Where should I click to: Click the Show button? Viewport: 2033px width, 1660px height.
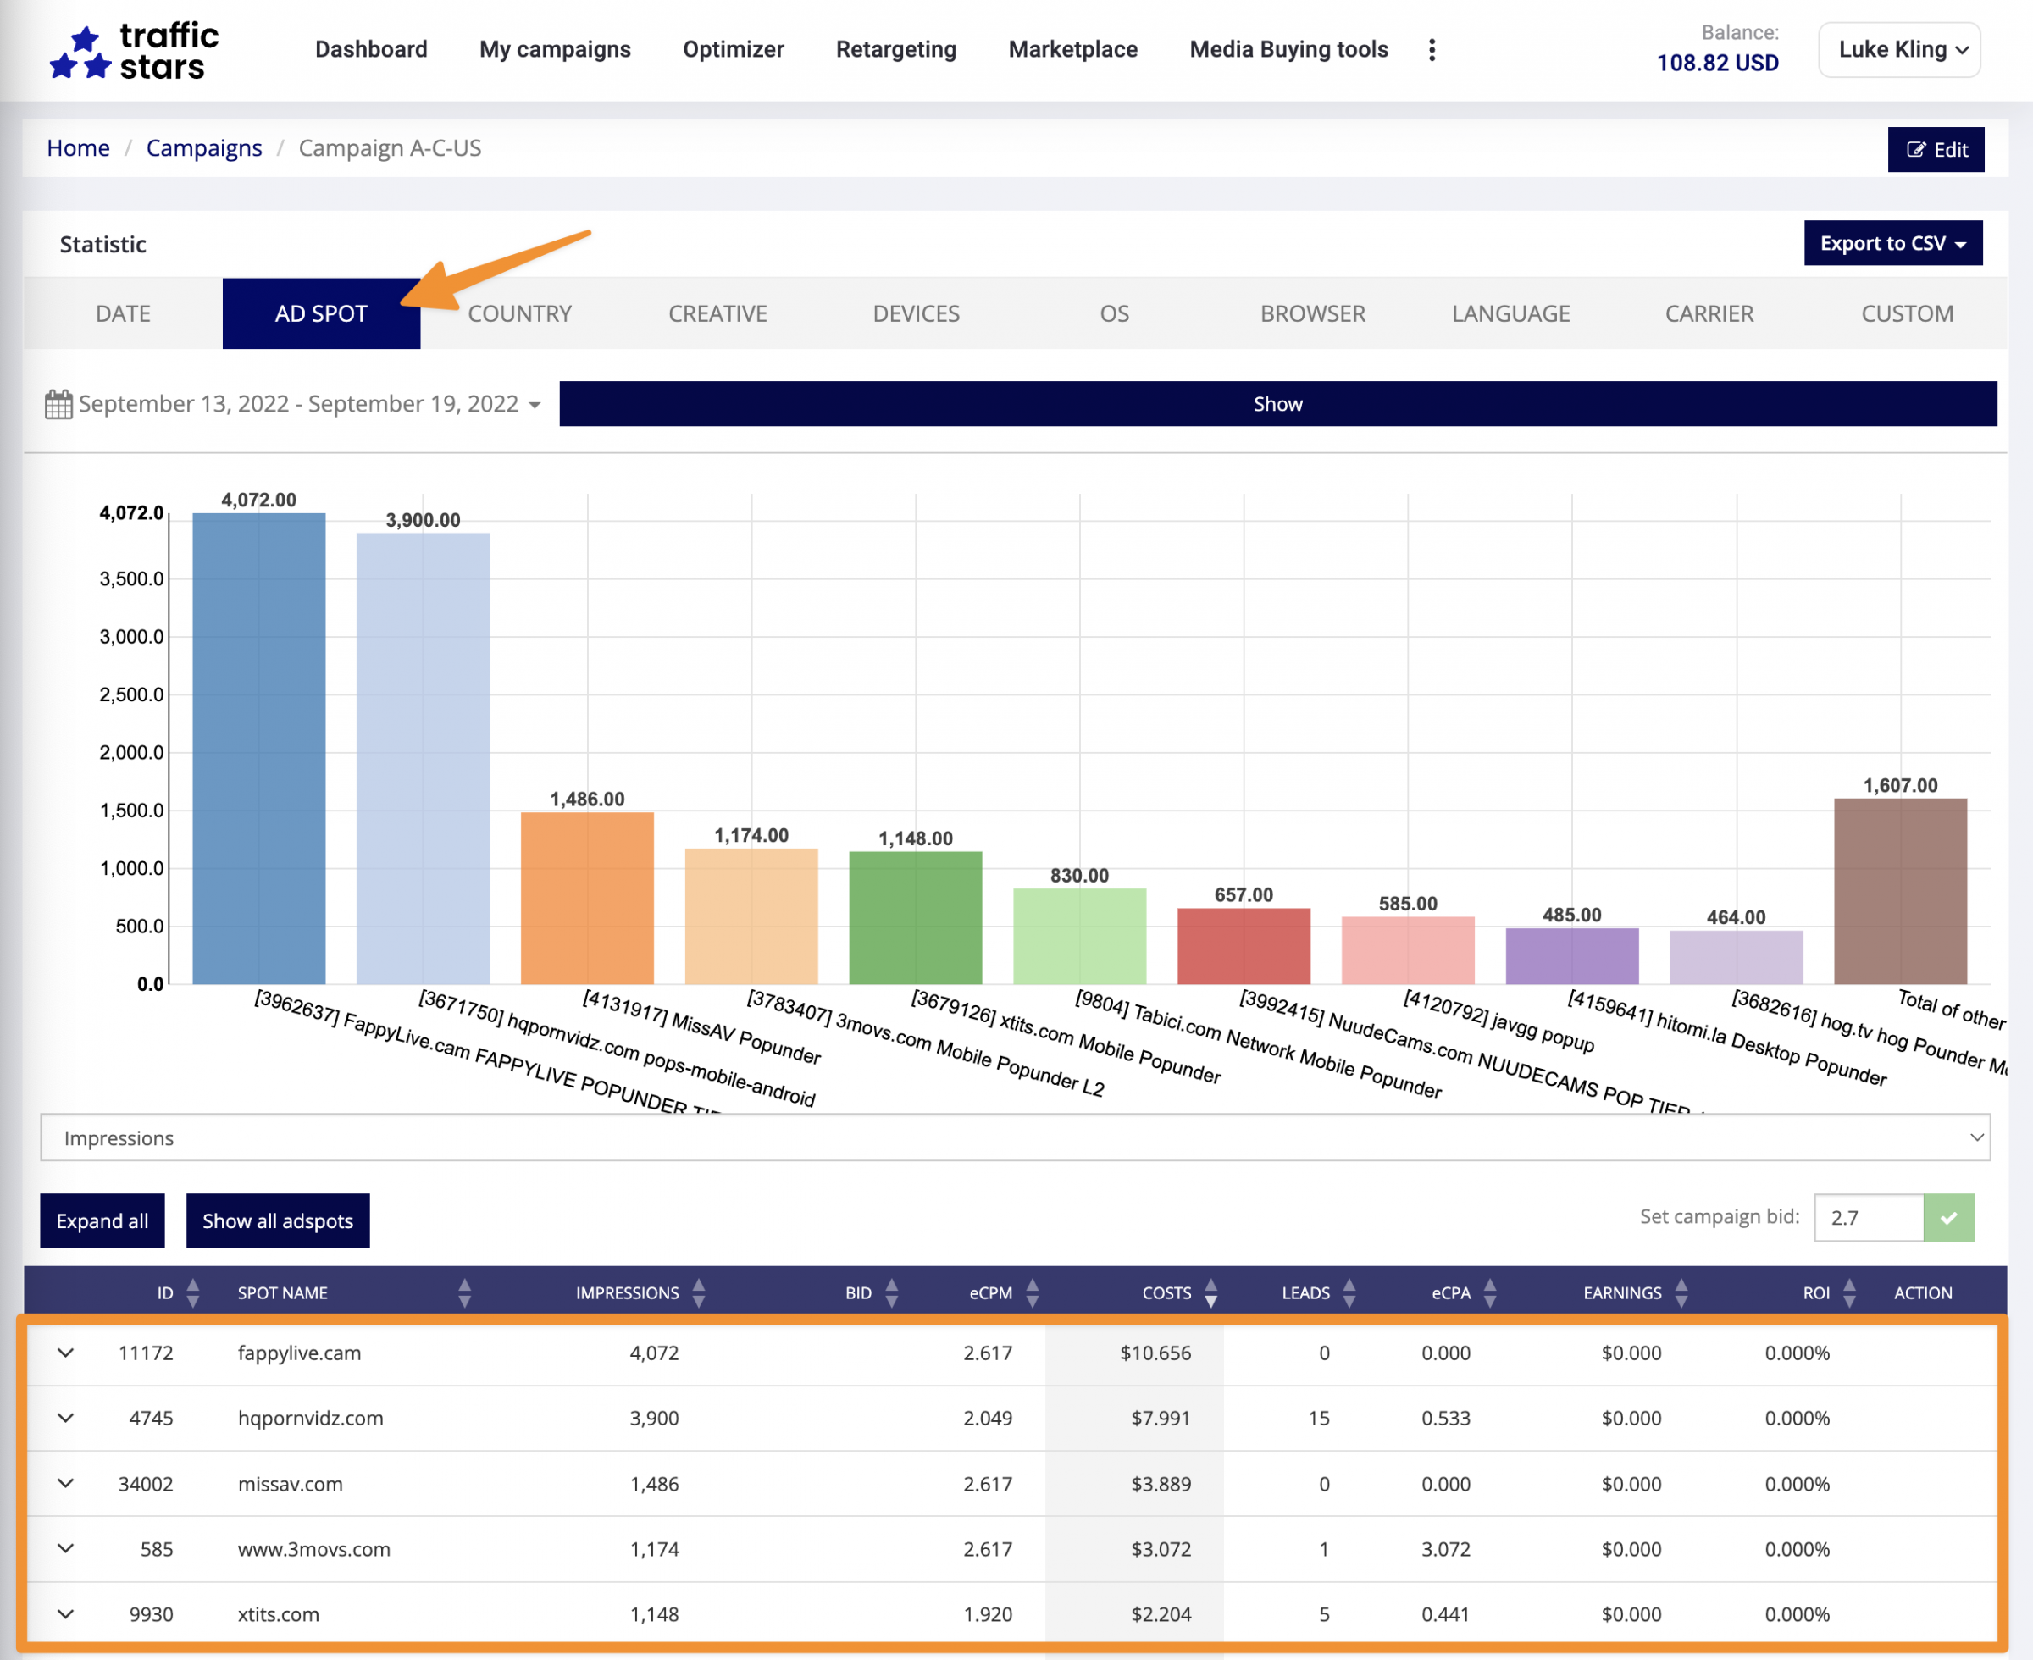tap(1277, 403)
